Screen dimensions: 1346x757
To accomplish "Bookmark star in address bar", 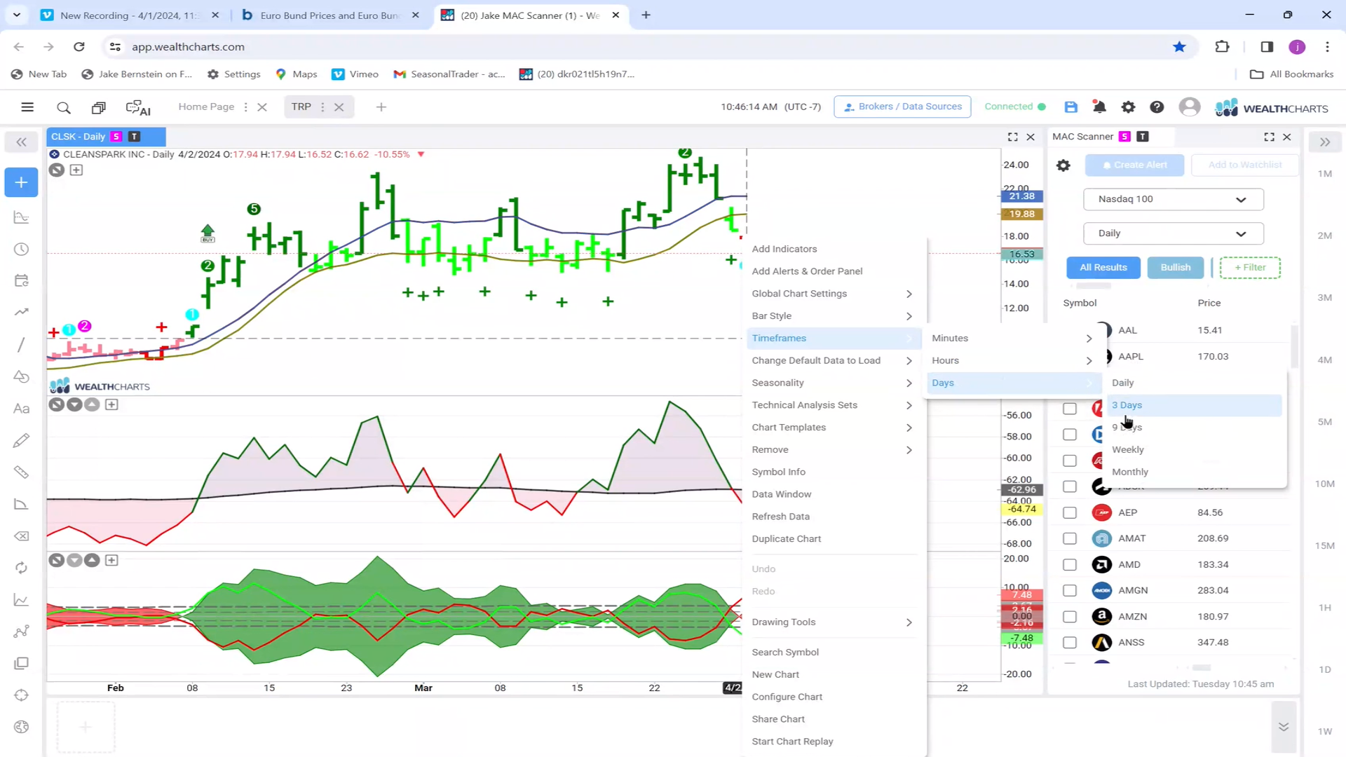I will pyautogui.click(x=1179, y=47).
